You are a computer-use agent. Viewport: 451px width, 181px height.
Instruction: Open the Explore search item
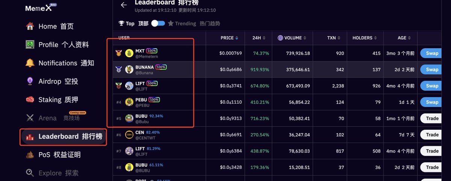pyautogui.click(x=52, y=173)
